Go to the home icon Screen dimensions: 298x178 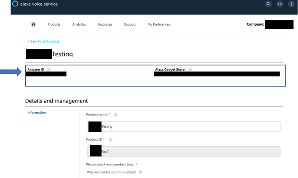pos(33,24)
